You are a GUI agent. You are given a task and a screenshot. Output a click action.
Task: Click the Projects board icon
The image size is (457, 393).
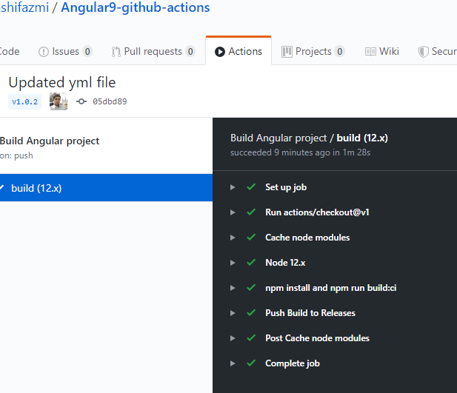click(x=286, y=52)
